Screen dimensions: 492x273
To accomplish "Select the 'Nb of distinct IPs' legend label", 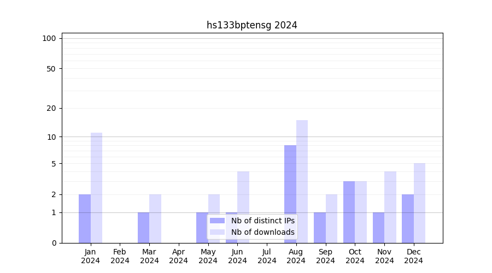I will pos(262,221).
